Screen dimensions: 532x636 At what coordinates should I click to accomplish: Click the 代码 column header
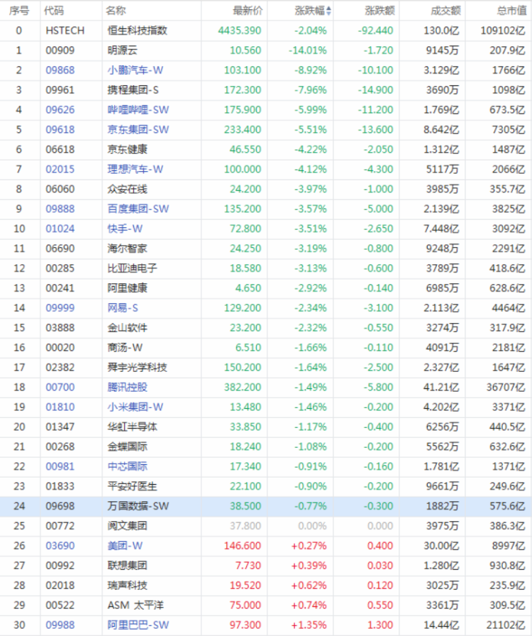[54, 11]
